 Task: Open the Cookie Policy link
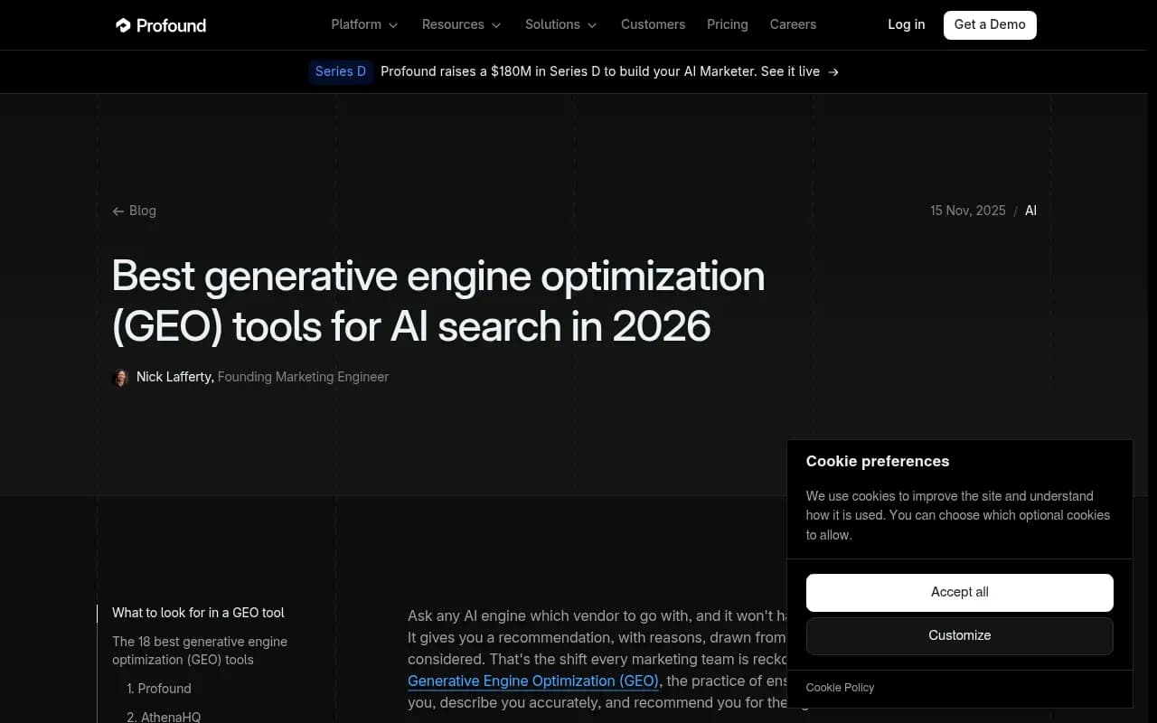(x=840, y=688)
